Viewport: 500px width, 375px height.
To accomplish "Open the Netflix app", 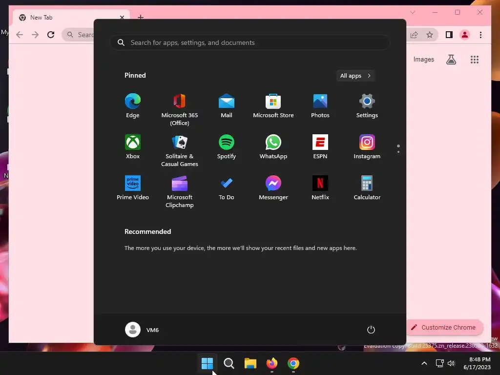I will [x=320, y=188].
